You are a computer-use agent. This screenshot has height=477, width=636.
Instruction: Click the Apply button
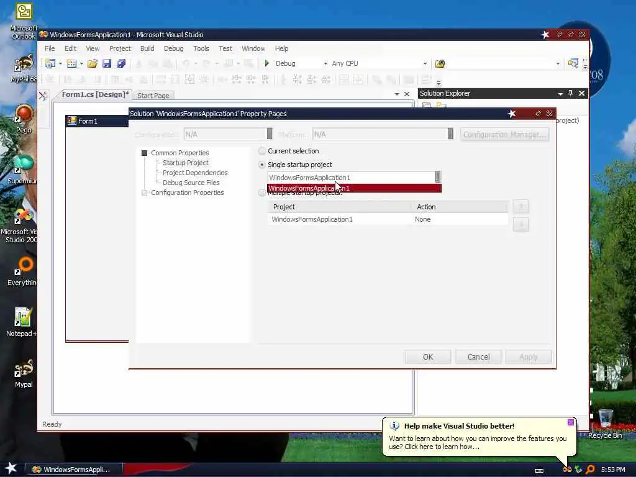[529, 357]
